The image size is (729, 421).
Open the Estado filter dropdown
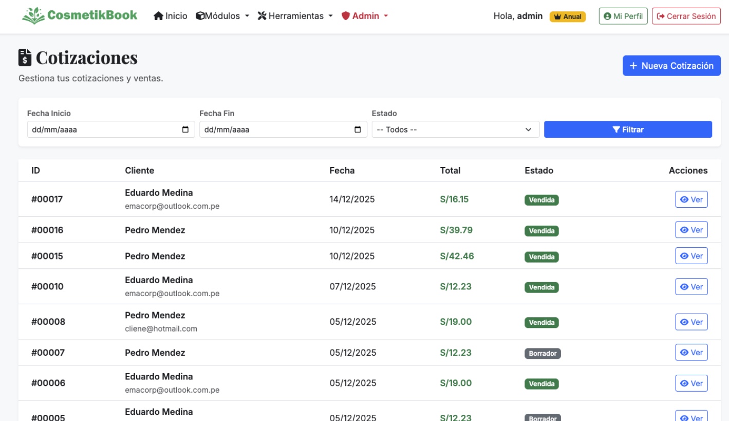point(455,130)
